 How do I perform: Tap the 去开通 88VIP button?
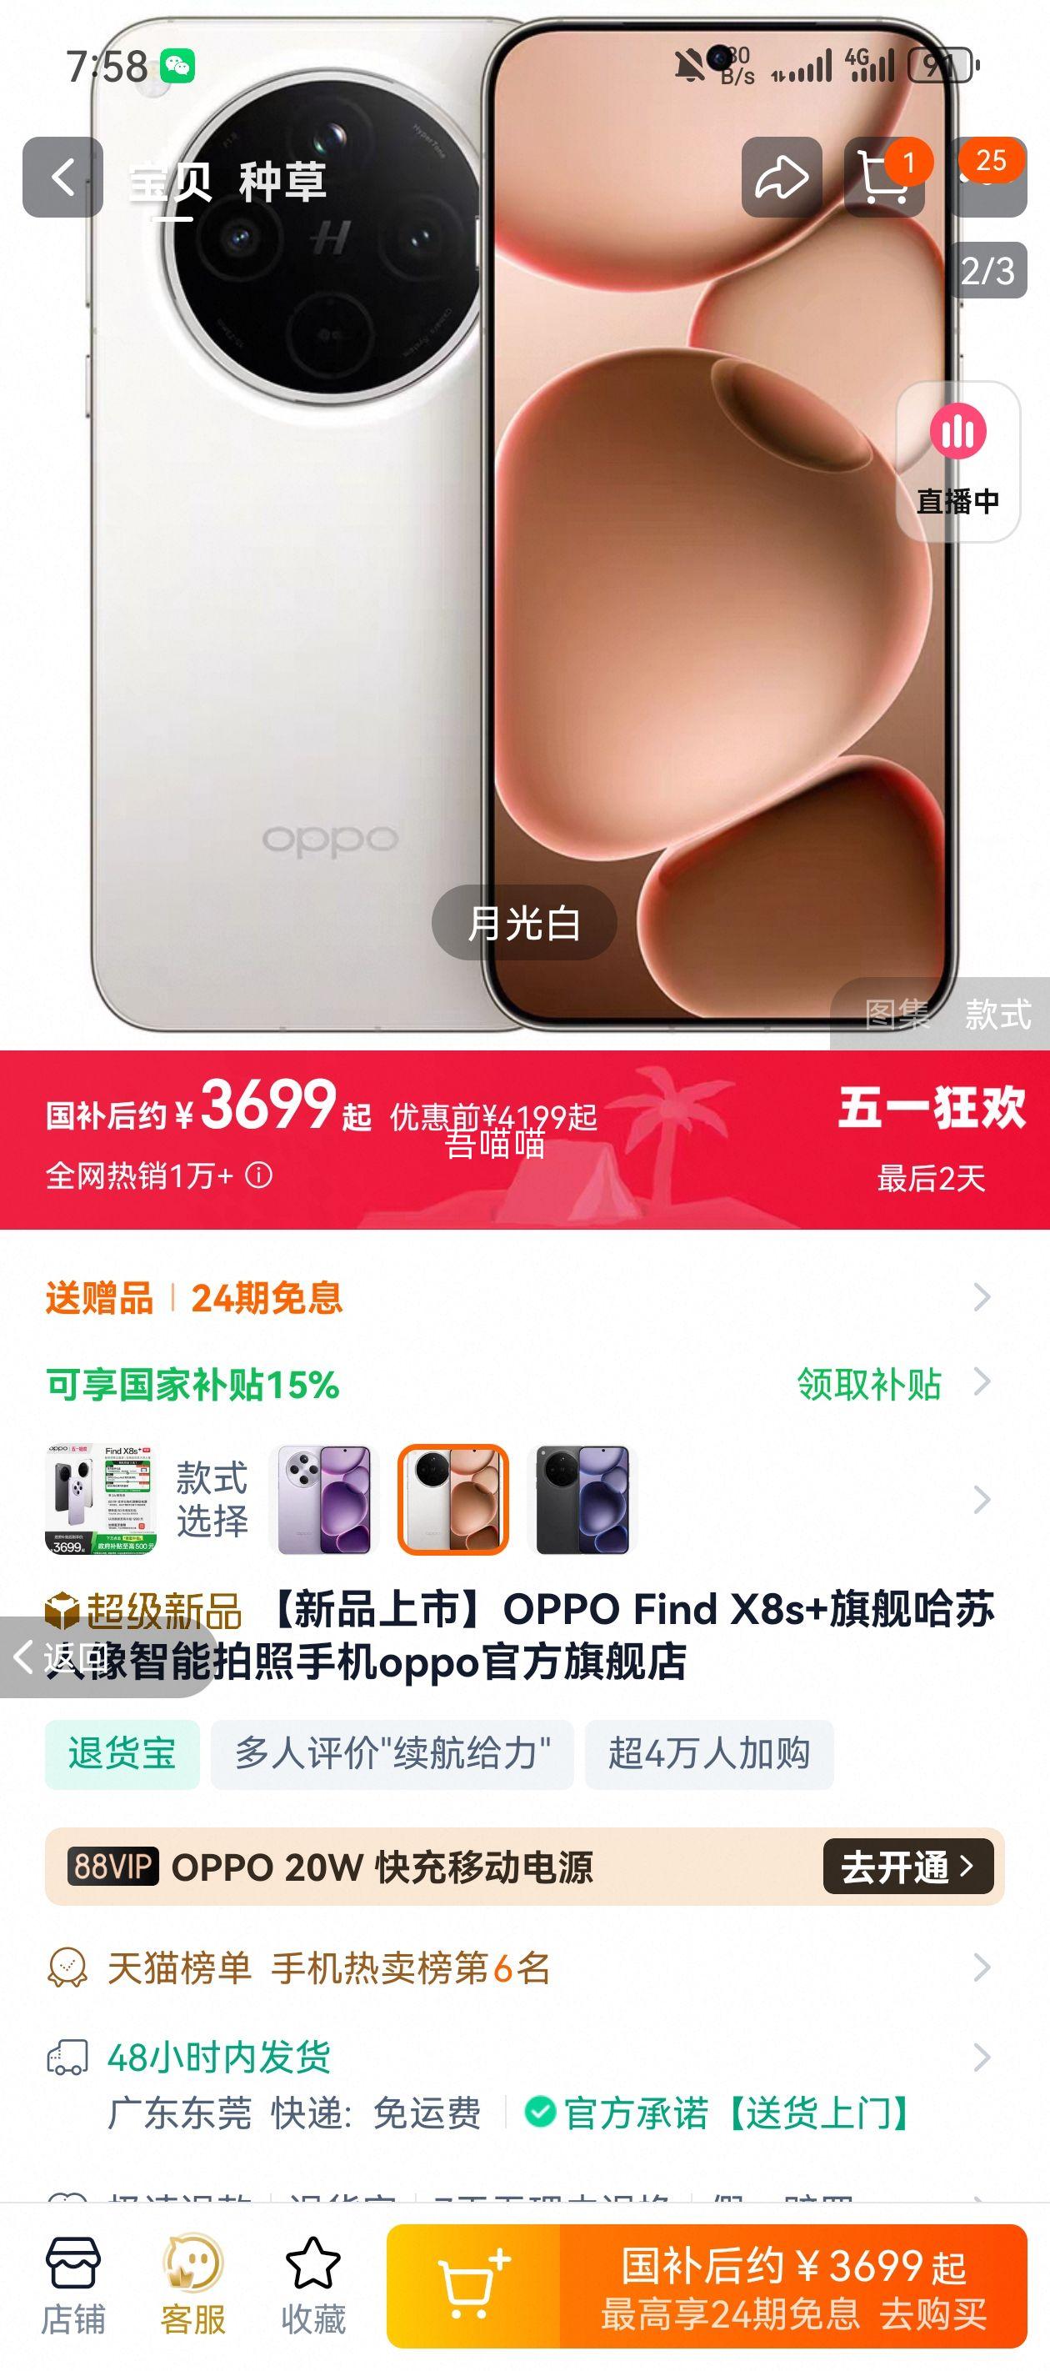[908, 1867]
